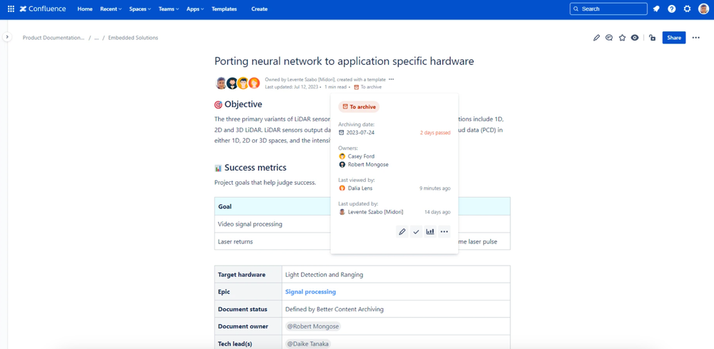Screen dimensions: 714x349
Task: Open Embedded Solutions breadcrumb
Action: pos(133,38)
